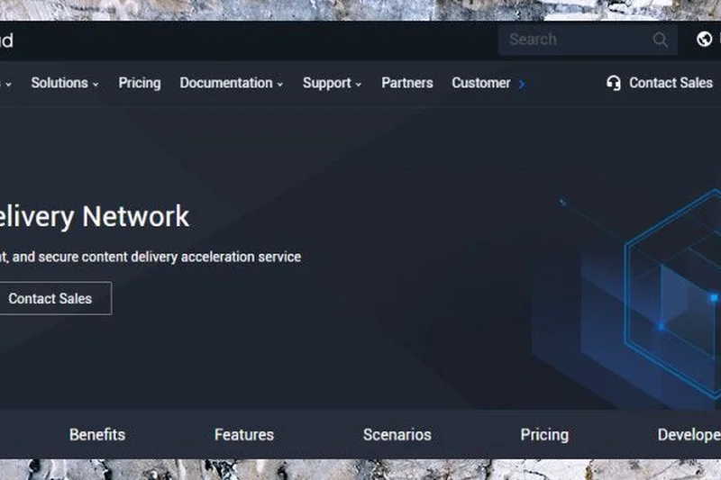Viewport: 721px width, 480px height.
Task: Click the blue arrow next to Customer
Action: tap(522, 84)
